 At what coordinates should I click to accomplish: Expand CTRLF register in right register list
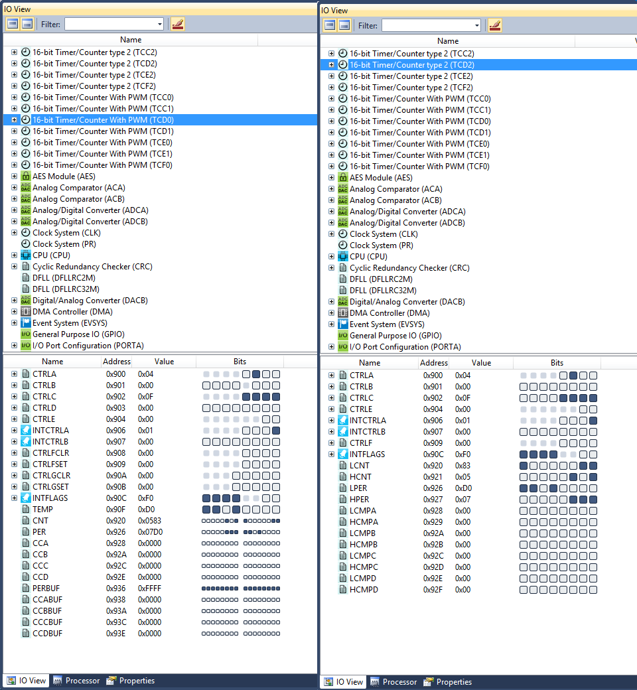point(331,443)
